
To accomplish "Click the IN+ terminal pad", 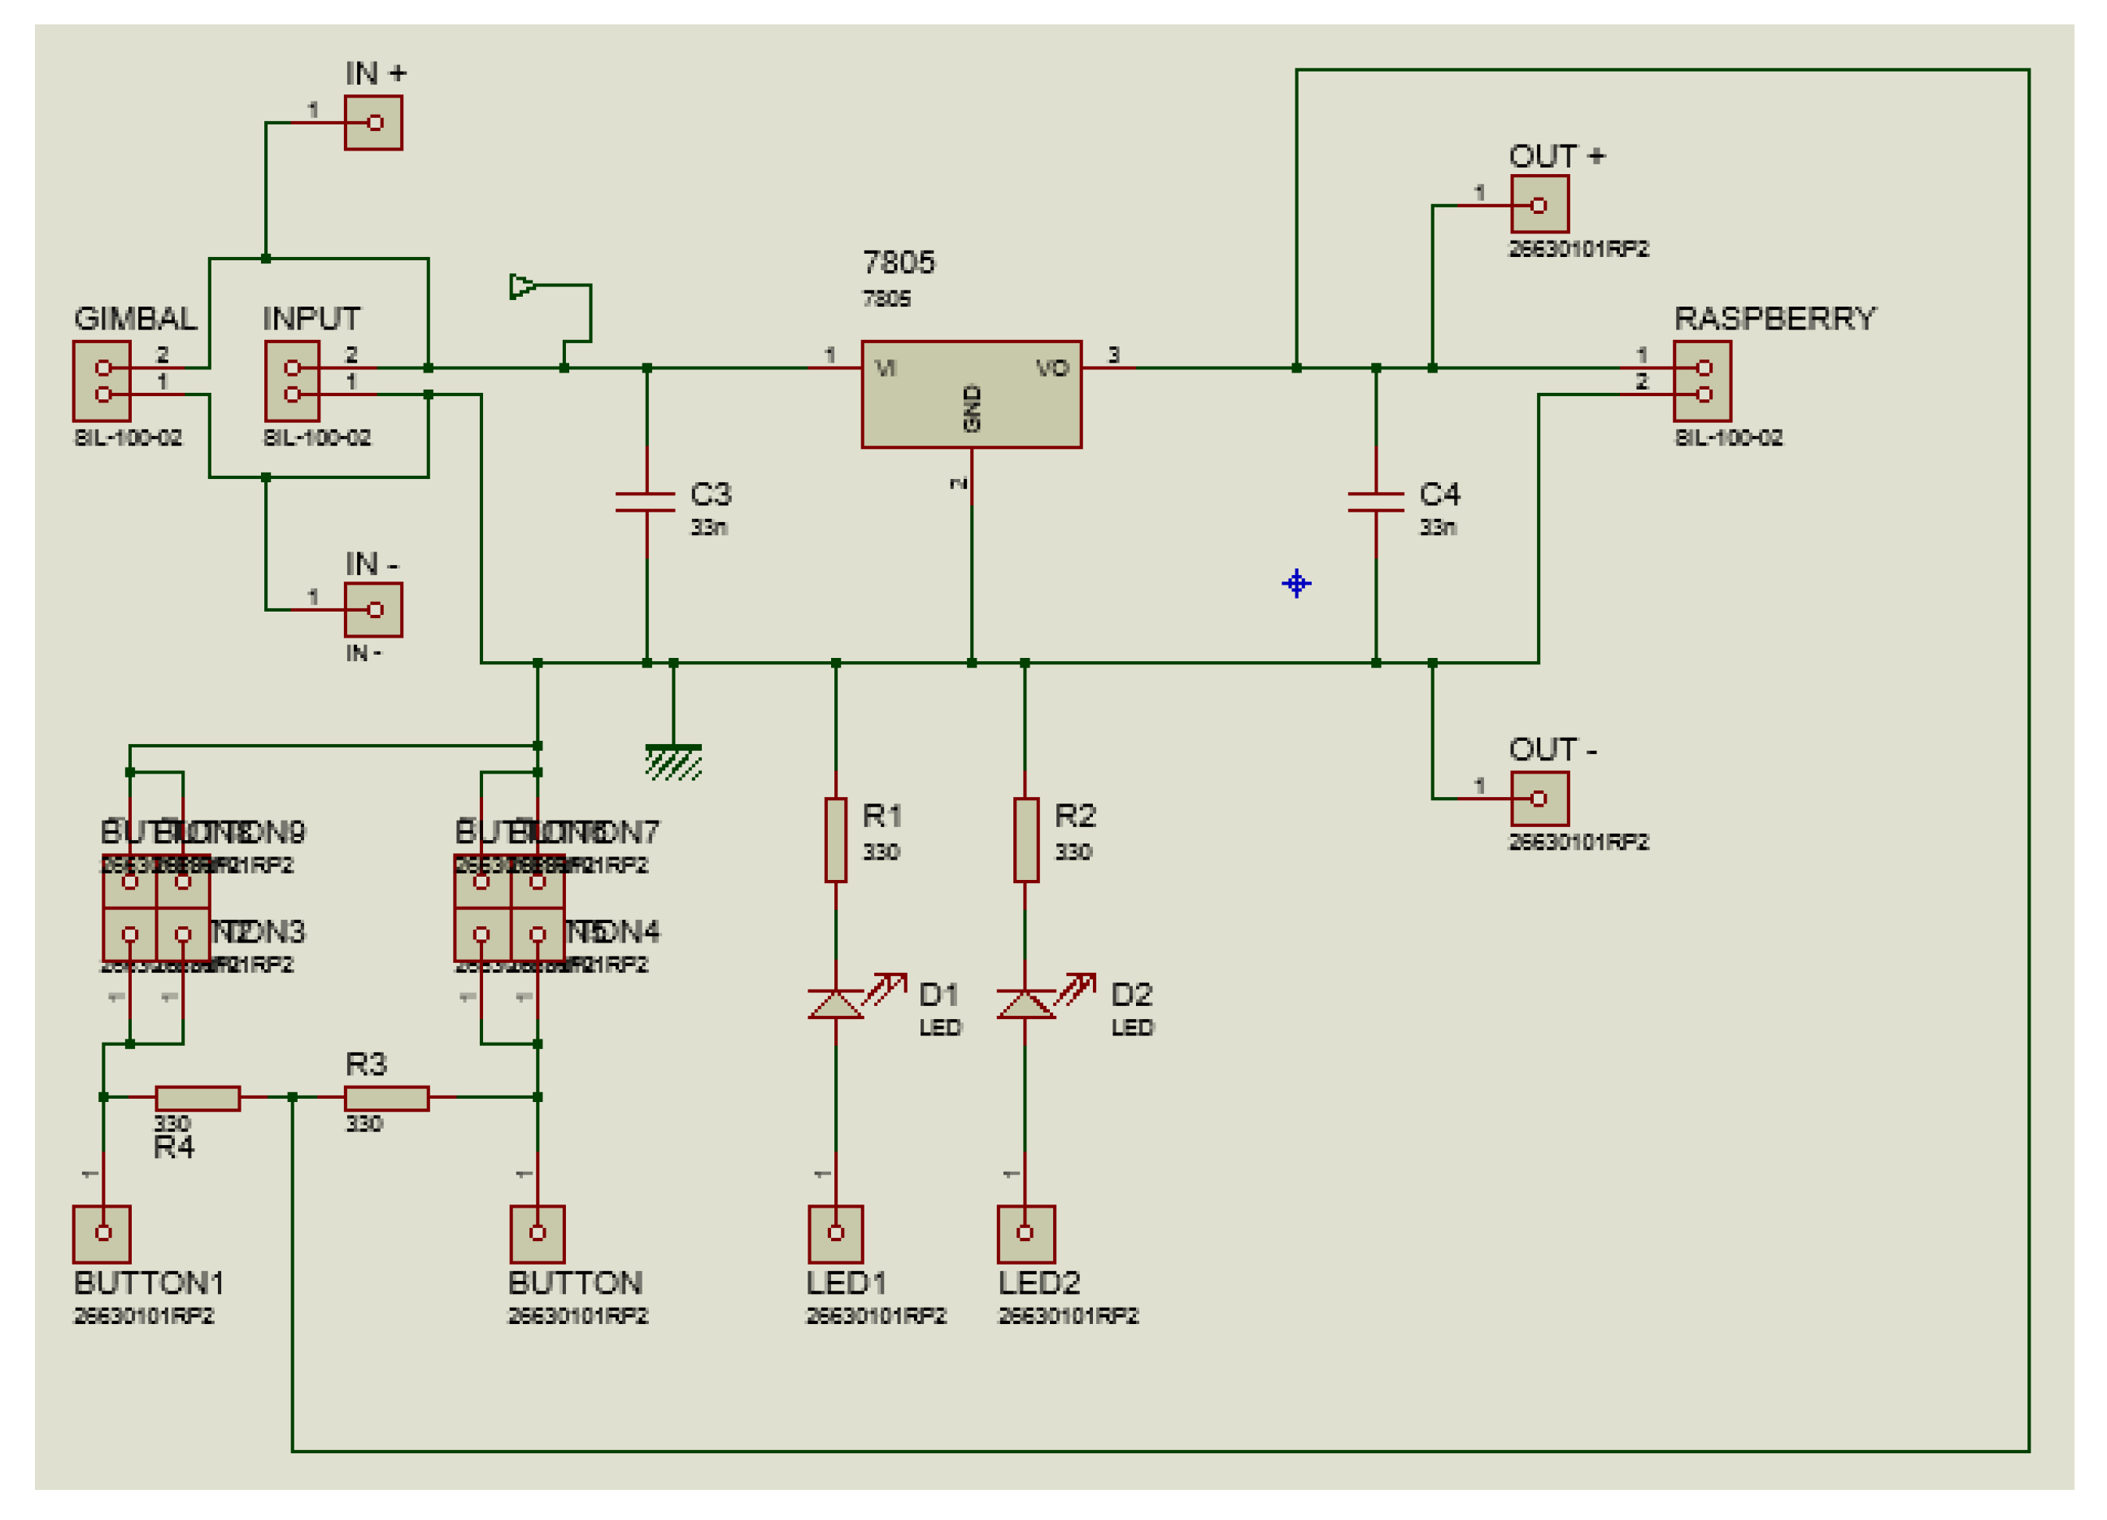I will (x=374, y=121).
